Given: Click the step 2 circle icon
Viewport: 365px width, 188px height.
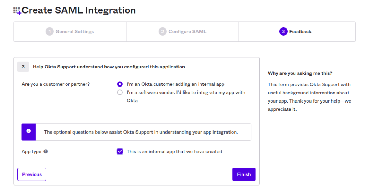Looking at the screenshot, I should (163, 31).
